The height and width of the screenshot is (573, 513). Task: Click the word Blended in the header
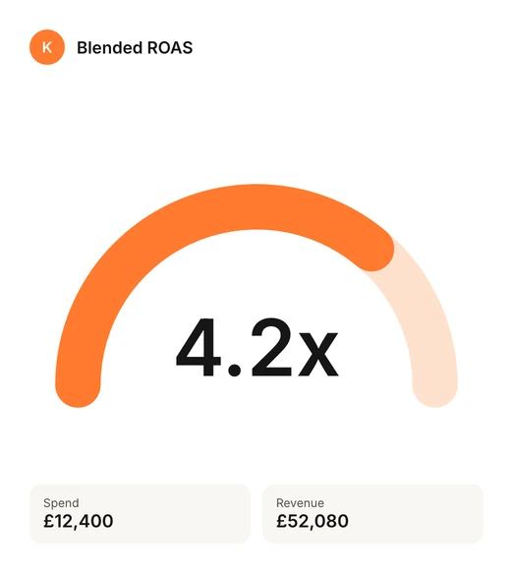pos(109,48)
